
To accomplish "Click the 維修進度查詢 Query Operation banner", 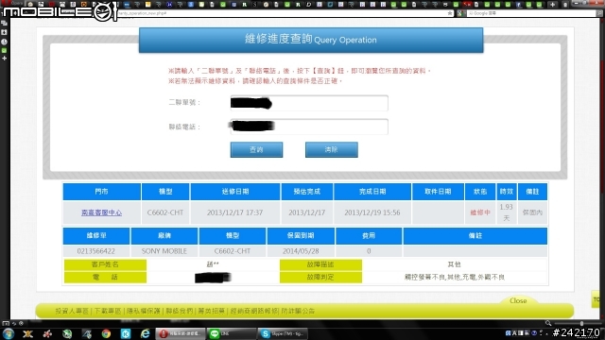I will coord(311,40).
